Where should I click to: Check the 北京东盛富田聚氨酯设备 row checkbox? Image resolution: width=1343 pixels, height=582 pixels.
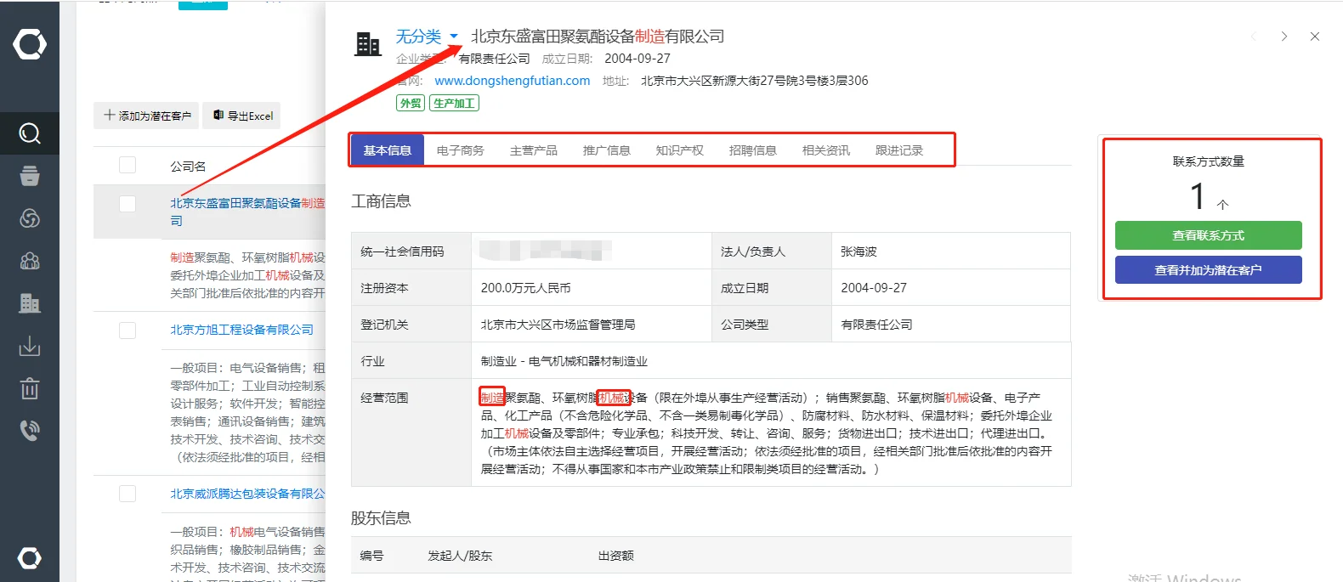(x=127, y=204)
